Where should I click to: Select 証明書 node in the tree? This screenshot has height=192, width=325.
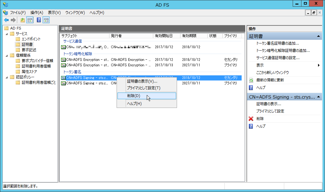point(27,45)
